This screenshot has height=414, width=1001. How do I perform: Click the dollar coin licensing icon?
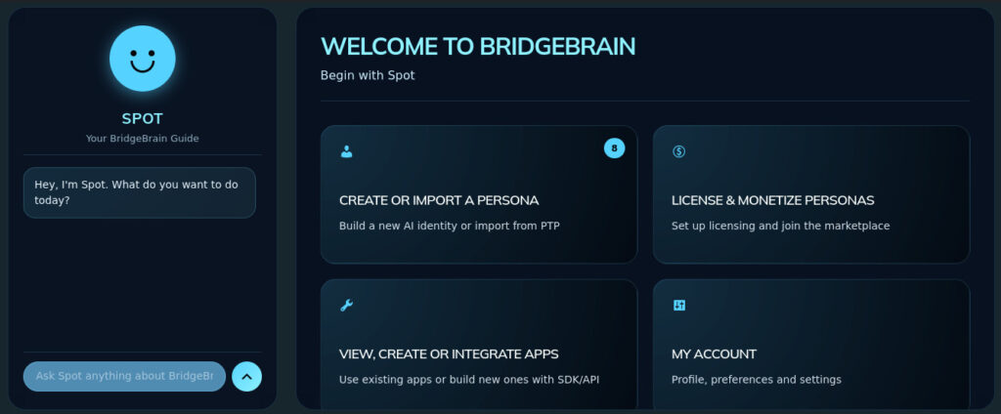tap(679, 151)
